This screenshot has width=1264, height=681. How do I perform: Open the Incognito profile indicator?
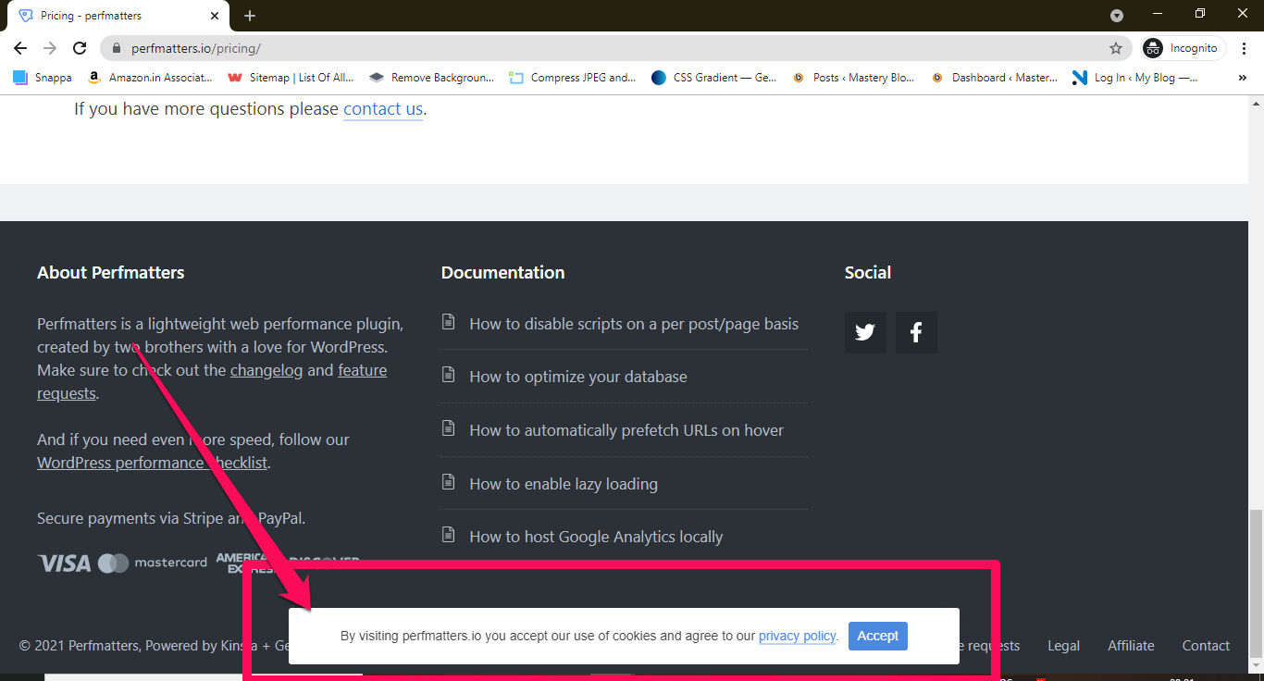click(x=1183, y=48)
